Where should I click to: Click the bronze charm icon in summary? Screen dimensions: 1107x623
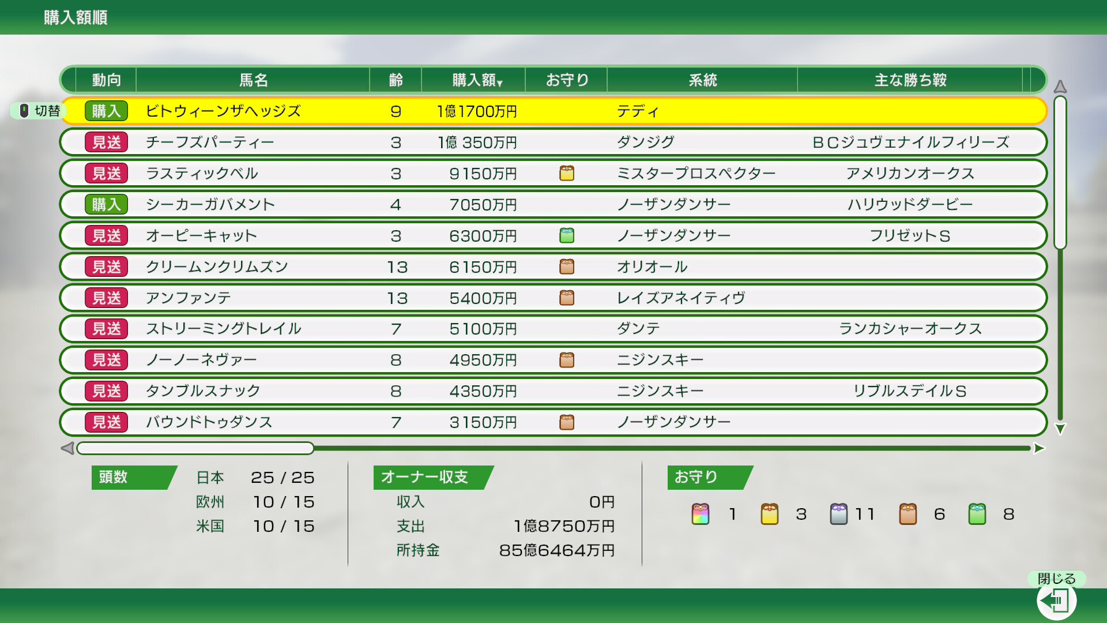pos(908,514)
